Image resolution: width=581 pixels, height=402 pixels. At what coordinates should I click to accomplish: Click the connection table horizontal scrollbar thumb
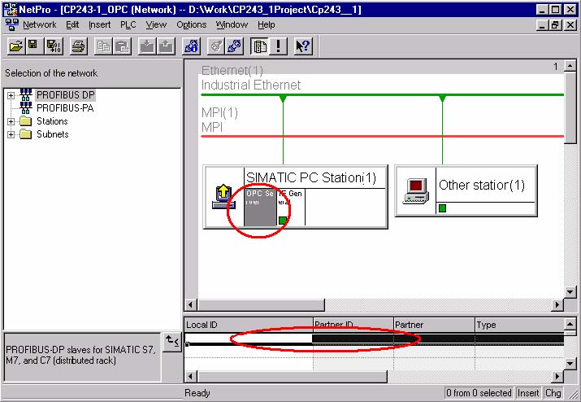pyautogui.click(x=292, y=377)
